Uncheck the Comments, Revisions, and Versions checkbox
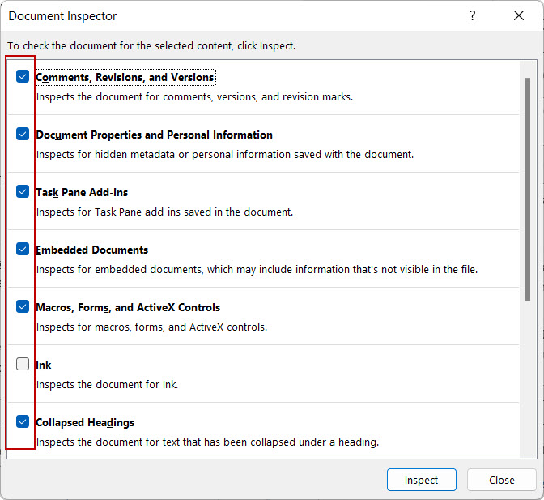The width and height of the screenshot is (544, 500). 23,77
